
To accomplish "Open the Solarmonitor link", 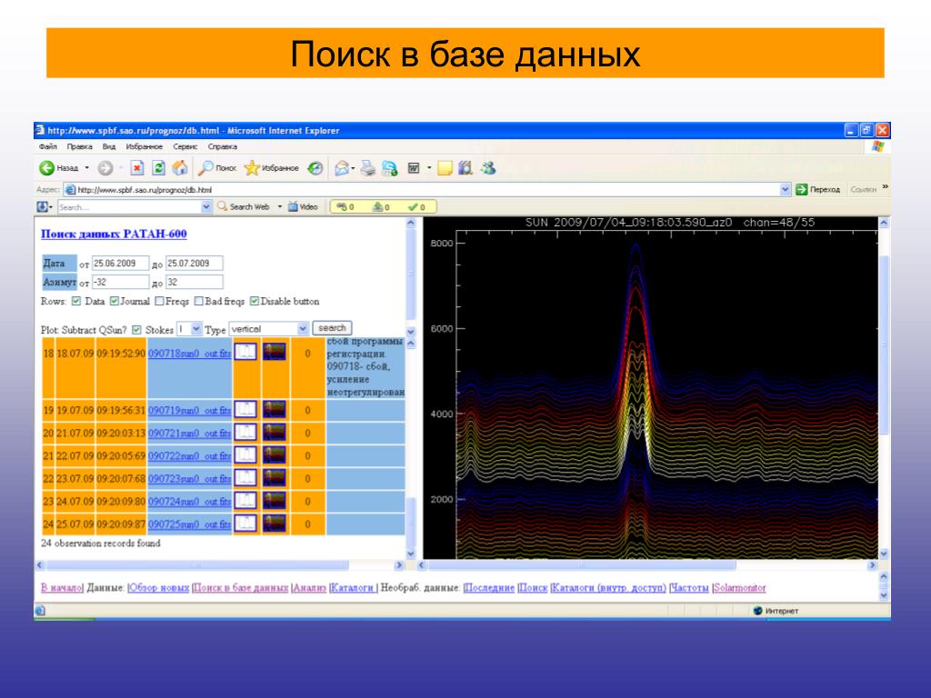I will (x=740, y=588).
